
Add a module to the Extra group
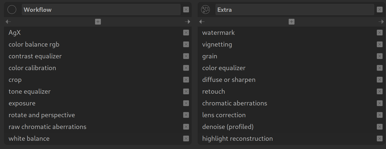tap(292, 22)
